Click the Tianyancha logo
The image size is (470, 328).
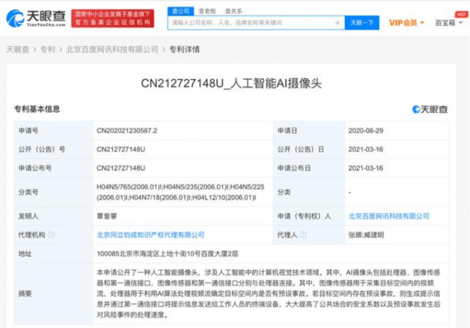pos(36,18)
